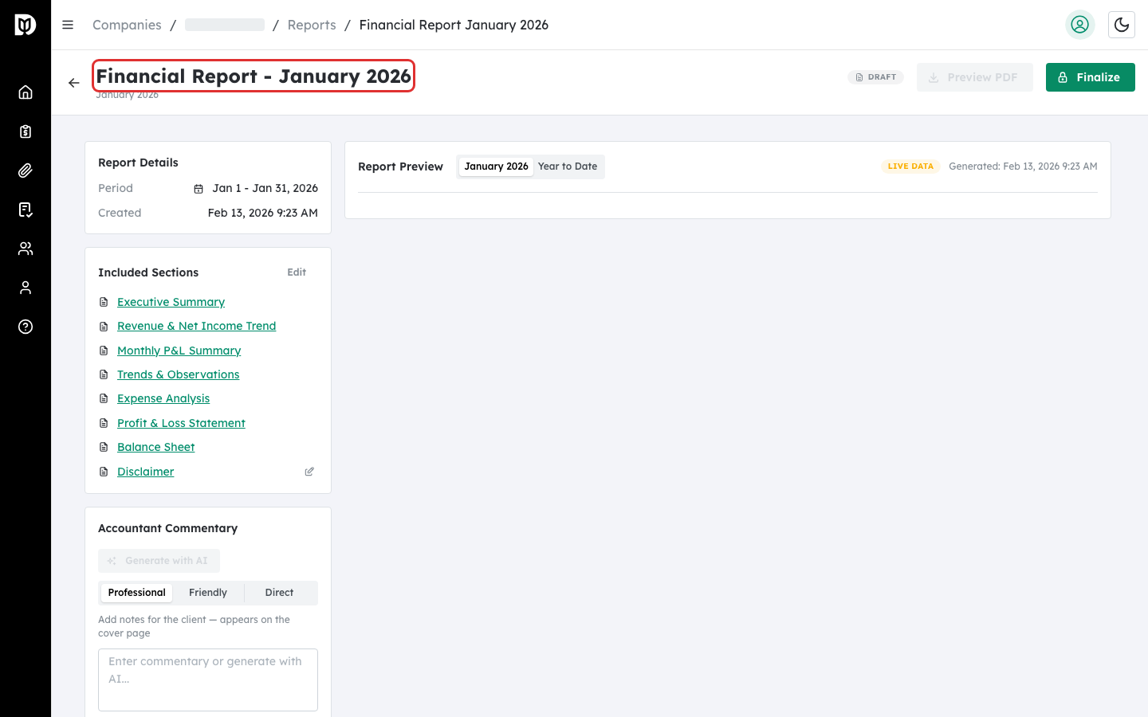Open the Executive Summary section link
This screenshot has width=1148, height=717.
click(x=171, y=302)
